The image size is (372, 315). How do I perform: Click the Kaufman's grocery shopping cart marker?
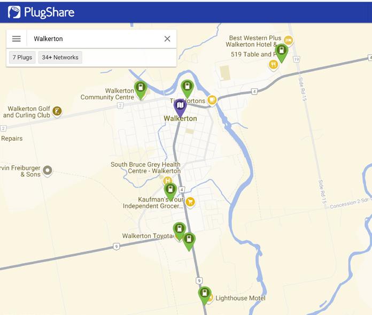(x=190, y=202)
